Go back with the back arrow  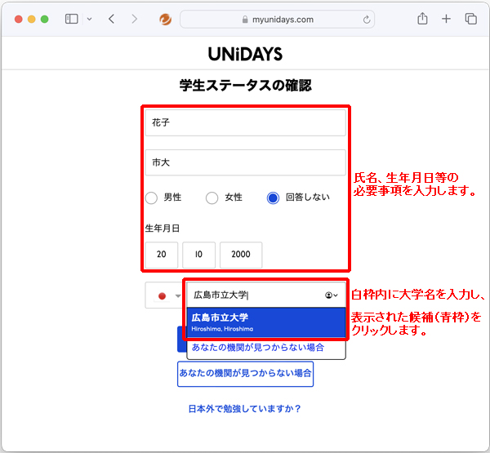click(x=112, y=19)
